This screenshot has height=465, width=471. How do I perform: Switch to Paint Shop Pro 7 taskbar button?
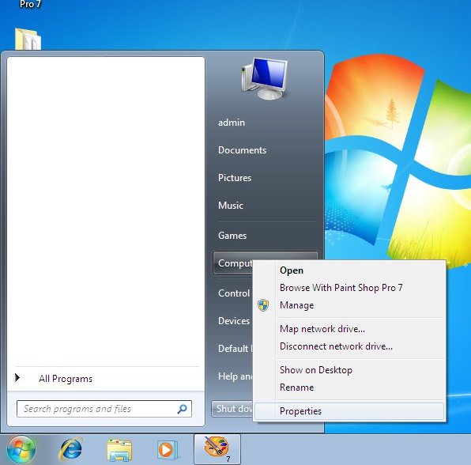217,449
